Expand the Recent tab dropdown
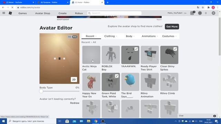This screenshot has width=221, height=124. 91,36
